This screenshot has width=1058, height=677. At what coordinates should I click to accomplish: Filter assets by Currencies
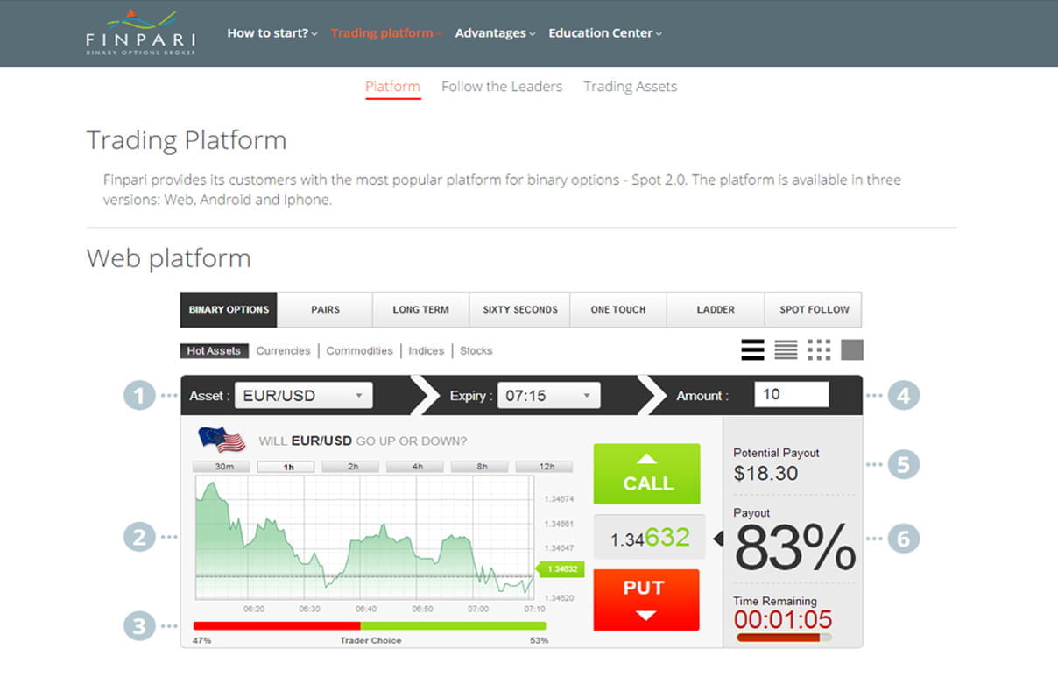coord(283,351)
